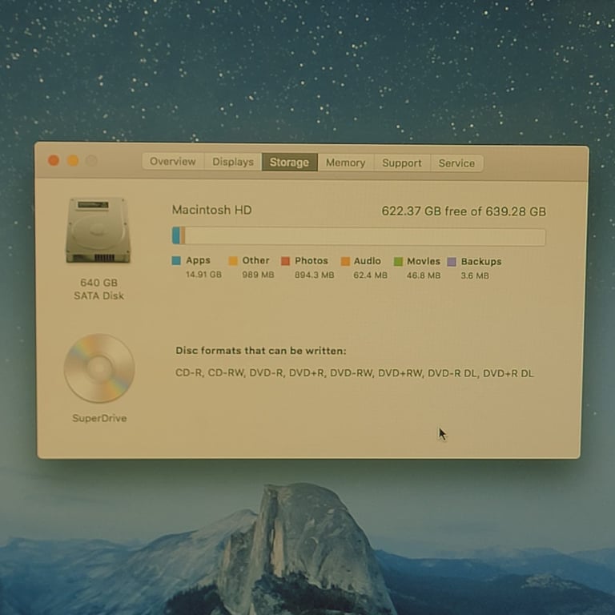Screen dimensions: 615x615
Task: Click the Macintosh HD volume name
Action: [211, 210]
